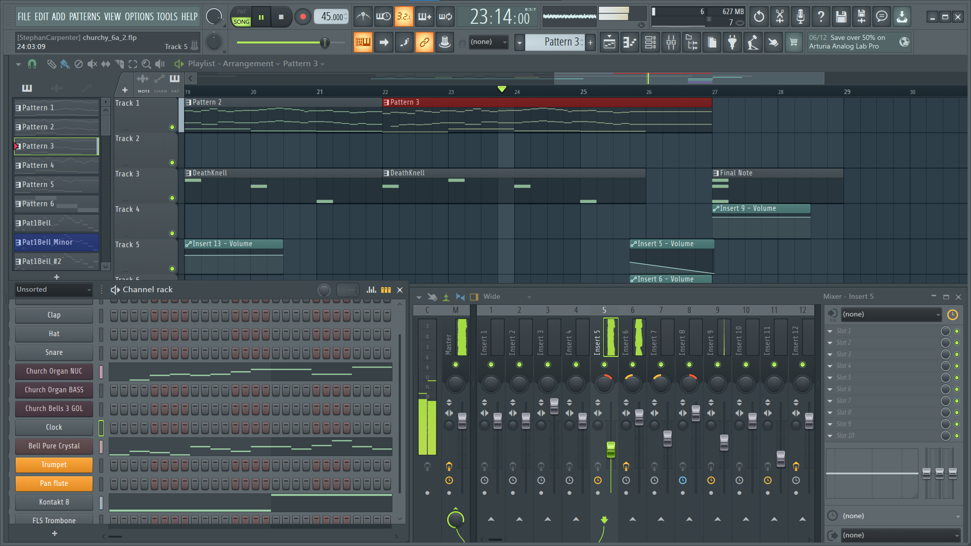Screen dimensions: 971x546
Task: Open the EDIT menu
Action: point(41,17)
